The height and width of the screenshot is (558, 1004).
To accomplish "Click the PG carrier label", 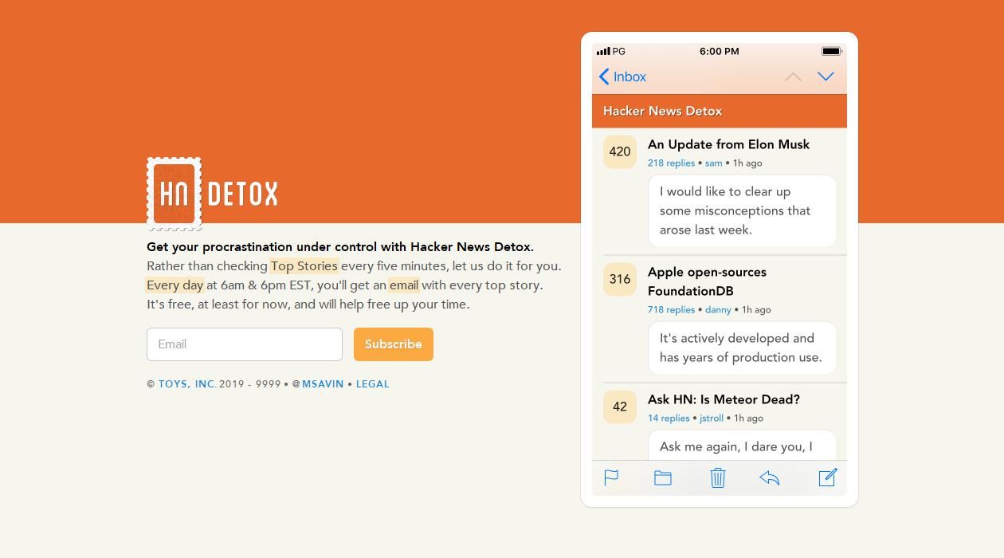I will click(x=619, y=51).
